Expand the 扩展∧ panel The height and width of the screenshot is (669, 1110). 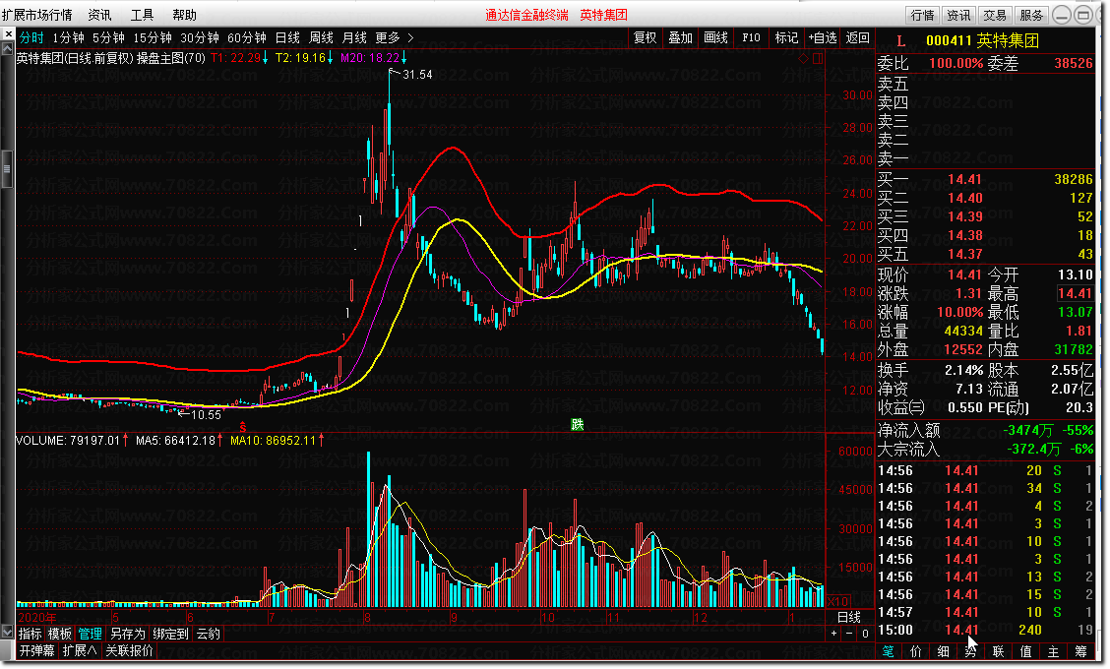(x=80, y=650)
